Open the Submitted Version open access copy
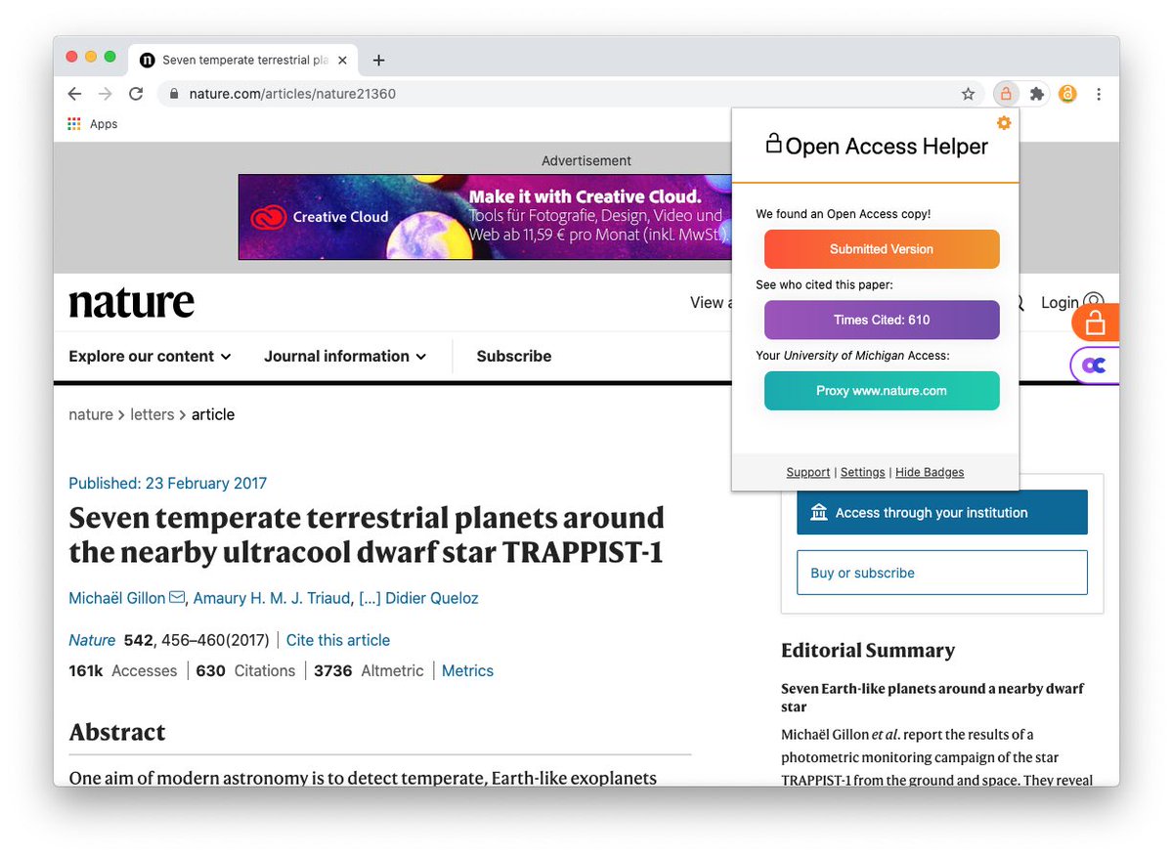1173x857 pixels. coord(882,249)
